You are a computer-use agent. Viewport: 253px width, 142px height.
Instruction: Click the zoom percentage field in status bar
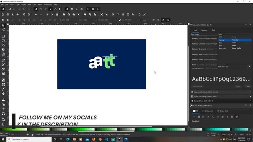pos(224,135)
